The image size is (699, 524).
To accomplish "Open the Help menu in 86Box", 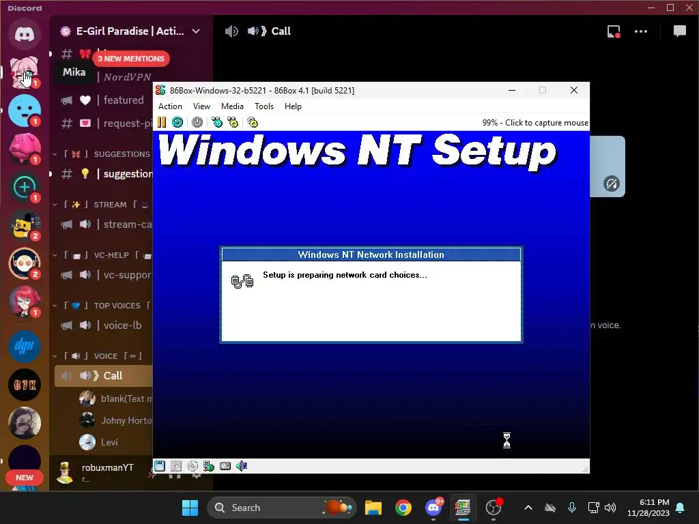I will coord(293,106).
